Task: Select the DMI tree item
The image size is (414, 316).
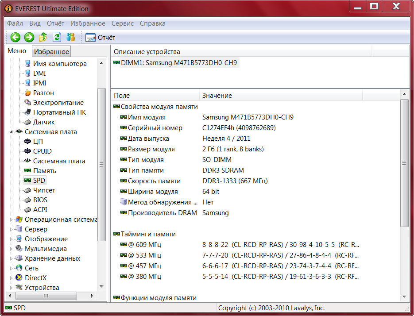Action: coord(39,73)
